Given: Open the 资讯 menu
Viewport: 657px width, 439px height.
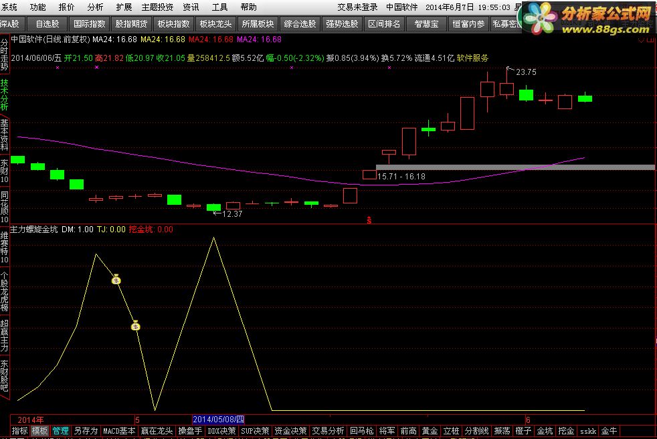Looking at the screenshot, I should (x=191, y=7).
